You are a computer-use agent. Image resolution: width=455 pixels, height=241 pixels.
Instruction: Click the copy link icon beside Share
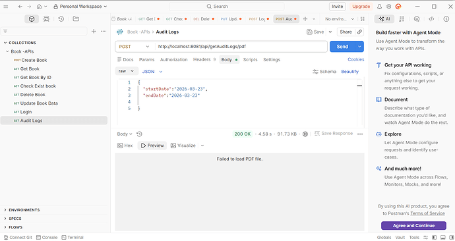359,32
